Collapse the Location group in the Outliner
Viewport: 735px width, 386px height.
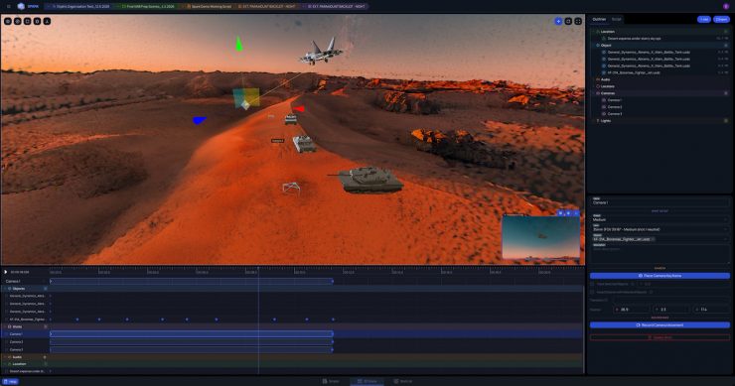pyautogui.click(x=593, y=32)
